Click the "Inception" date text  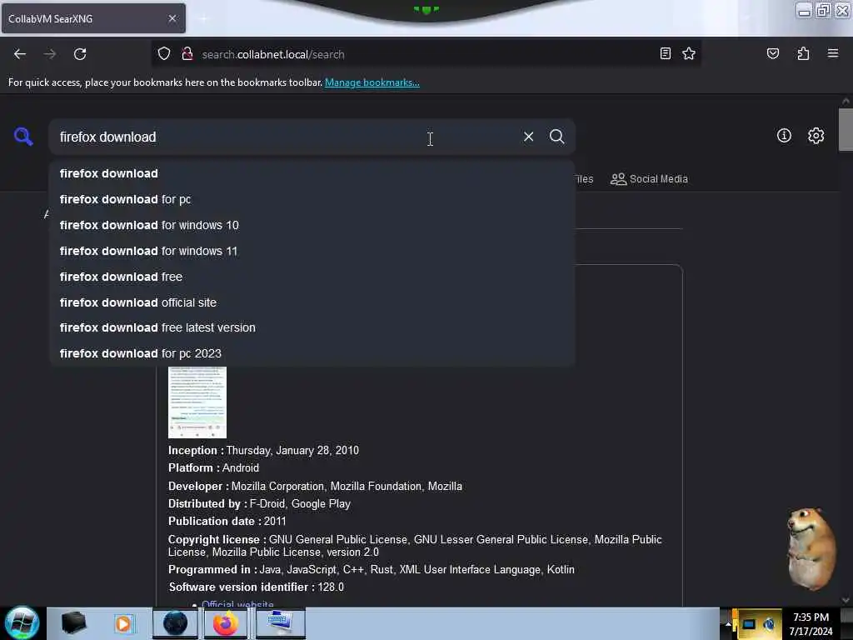263,451
